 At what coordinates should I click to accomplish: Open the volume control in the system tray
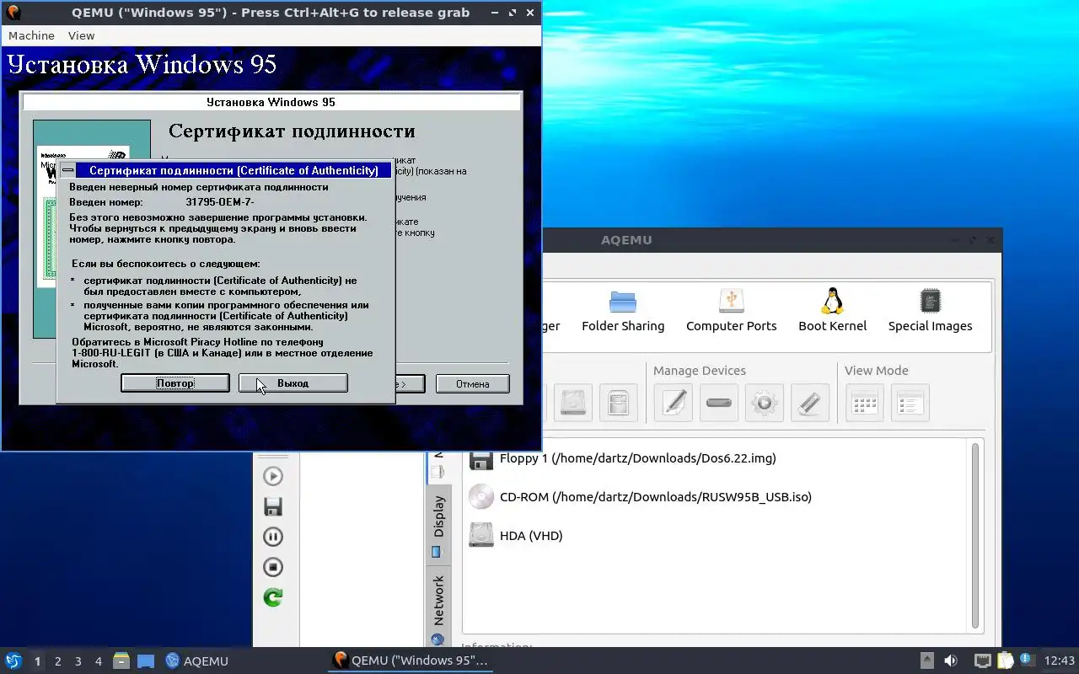(x=951, y=661)
